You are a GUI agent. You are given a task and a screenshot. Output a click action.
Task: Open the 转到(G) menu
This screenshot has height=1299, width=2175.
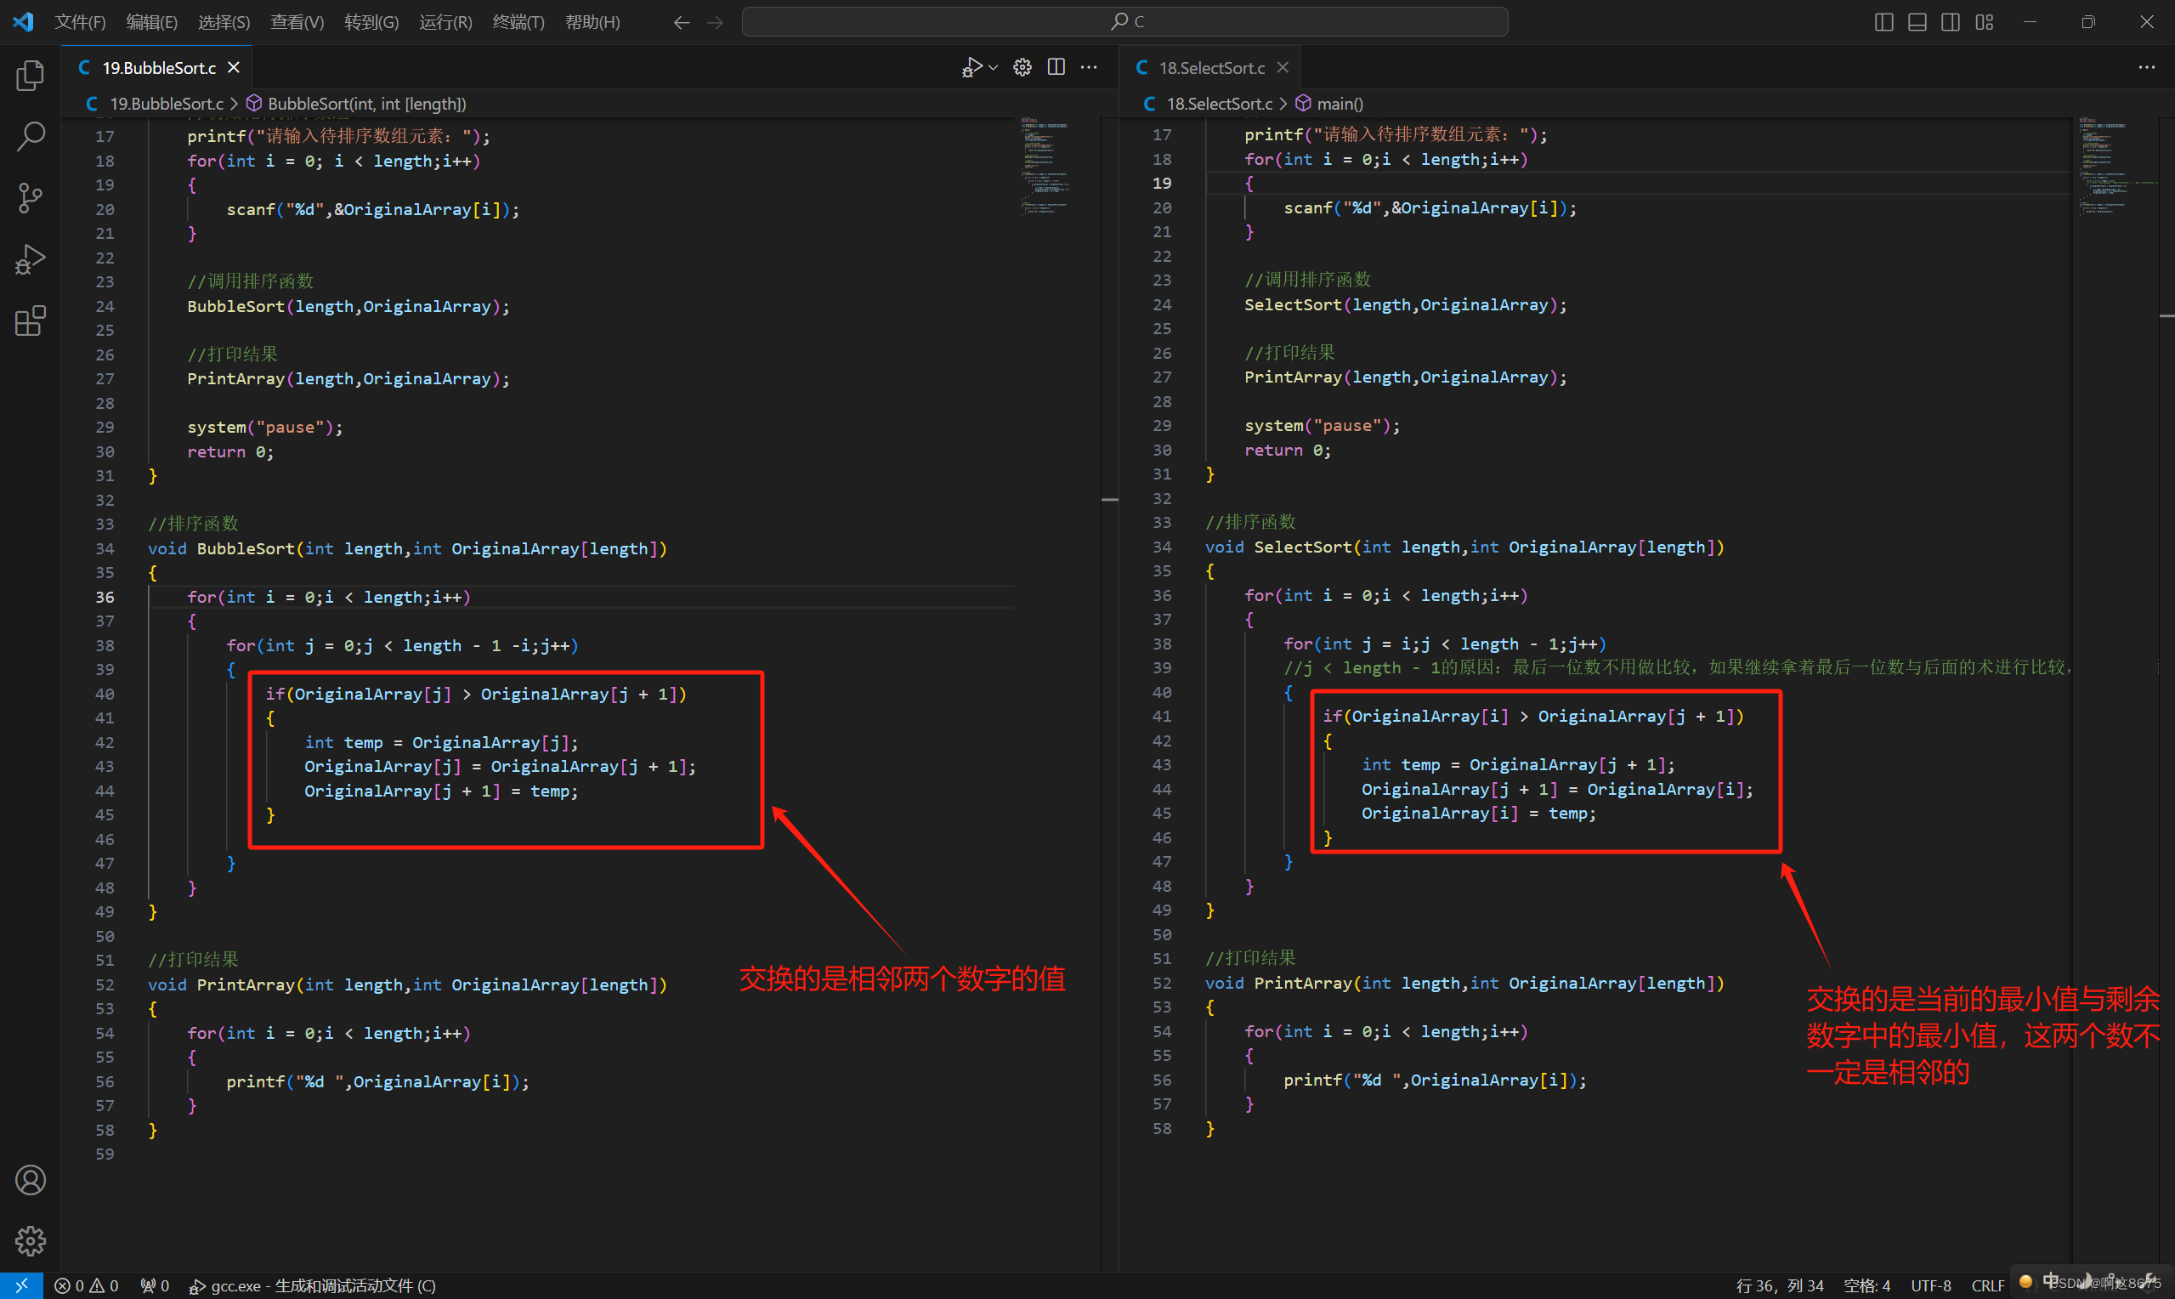[371, 22]
